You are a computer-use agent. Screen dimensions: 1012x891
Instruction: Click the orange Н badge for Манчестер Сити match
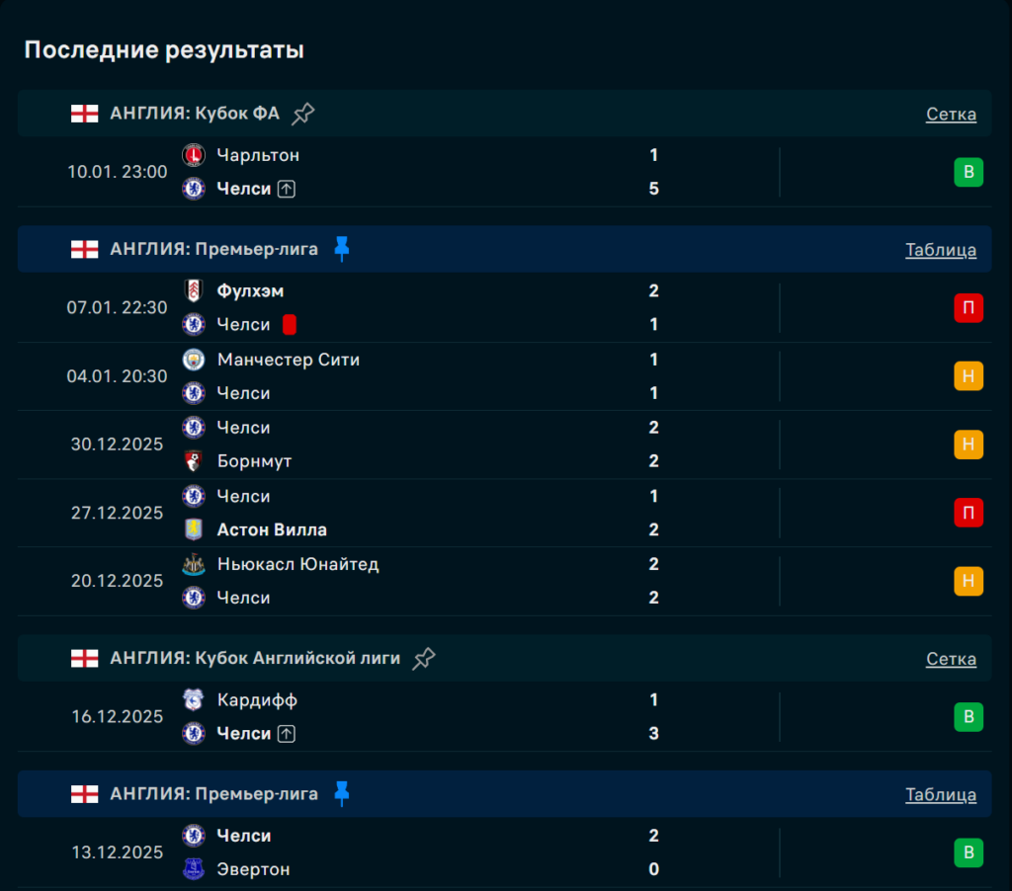tap(969, 376)
